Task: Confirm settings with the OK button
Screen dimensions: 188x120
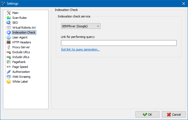Action: [147, 115]
